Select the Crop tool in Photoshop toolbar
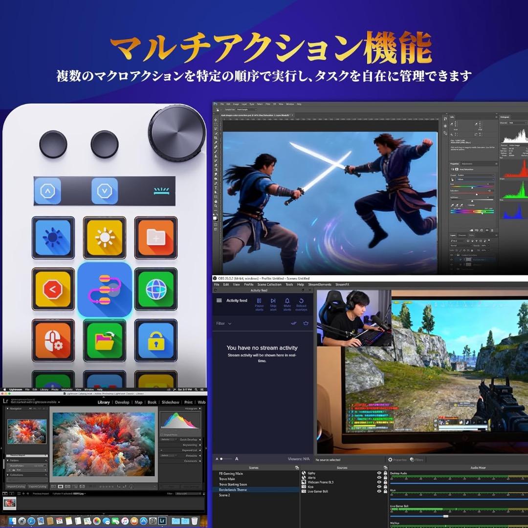This screenshot has height=528, width=528. [216, 138]
